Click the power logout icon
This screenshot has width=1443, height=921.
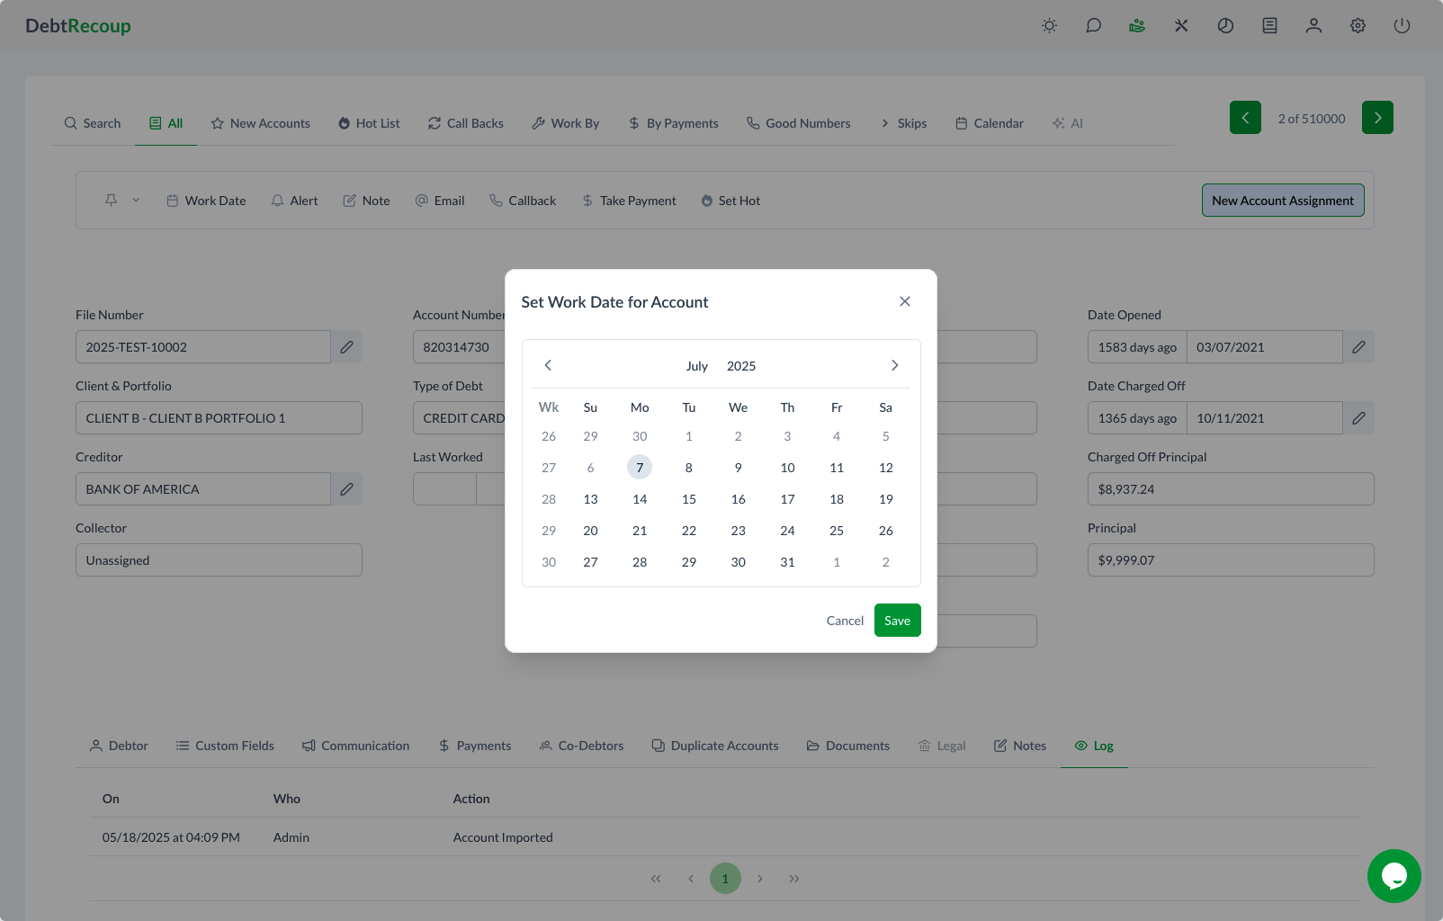coord(1402,26)
